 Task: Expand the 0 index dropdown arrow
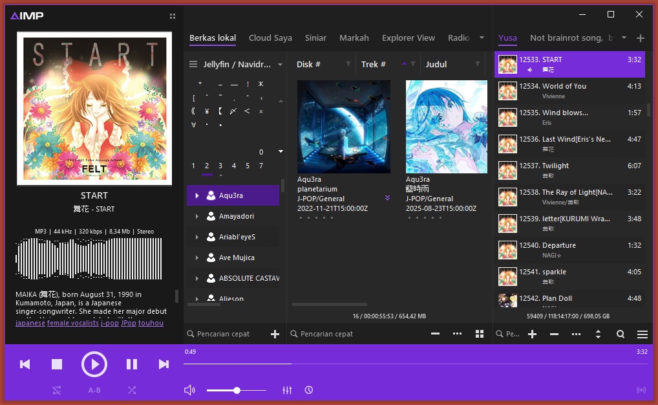click(281, 151)
